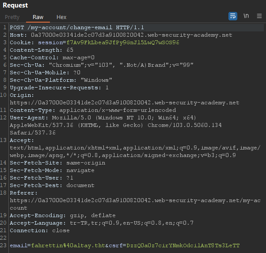
Task: Click the Accept header name on line 13
Action: (x=22, y=140)
